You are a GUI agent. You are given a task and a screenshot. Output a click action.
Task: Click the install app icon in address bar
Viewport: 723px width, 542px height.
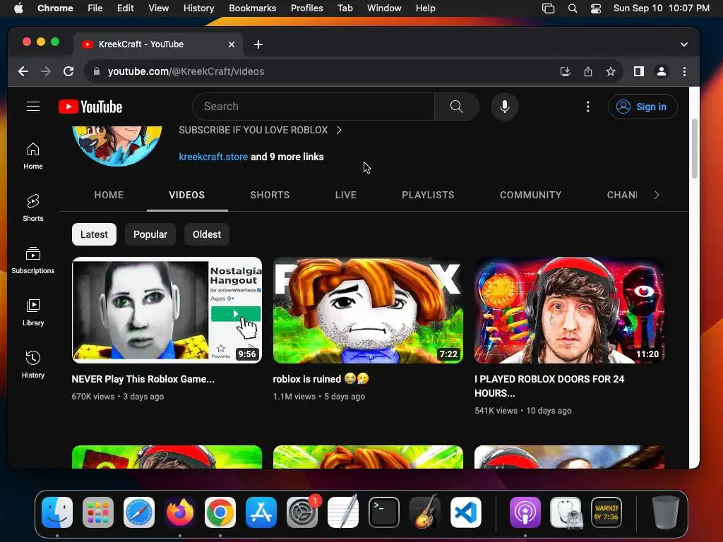click(x=566, y=71)
